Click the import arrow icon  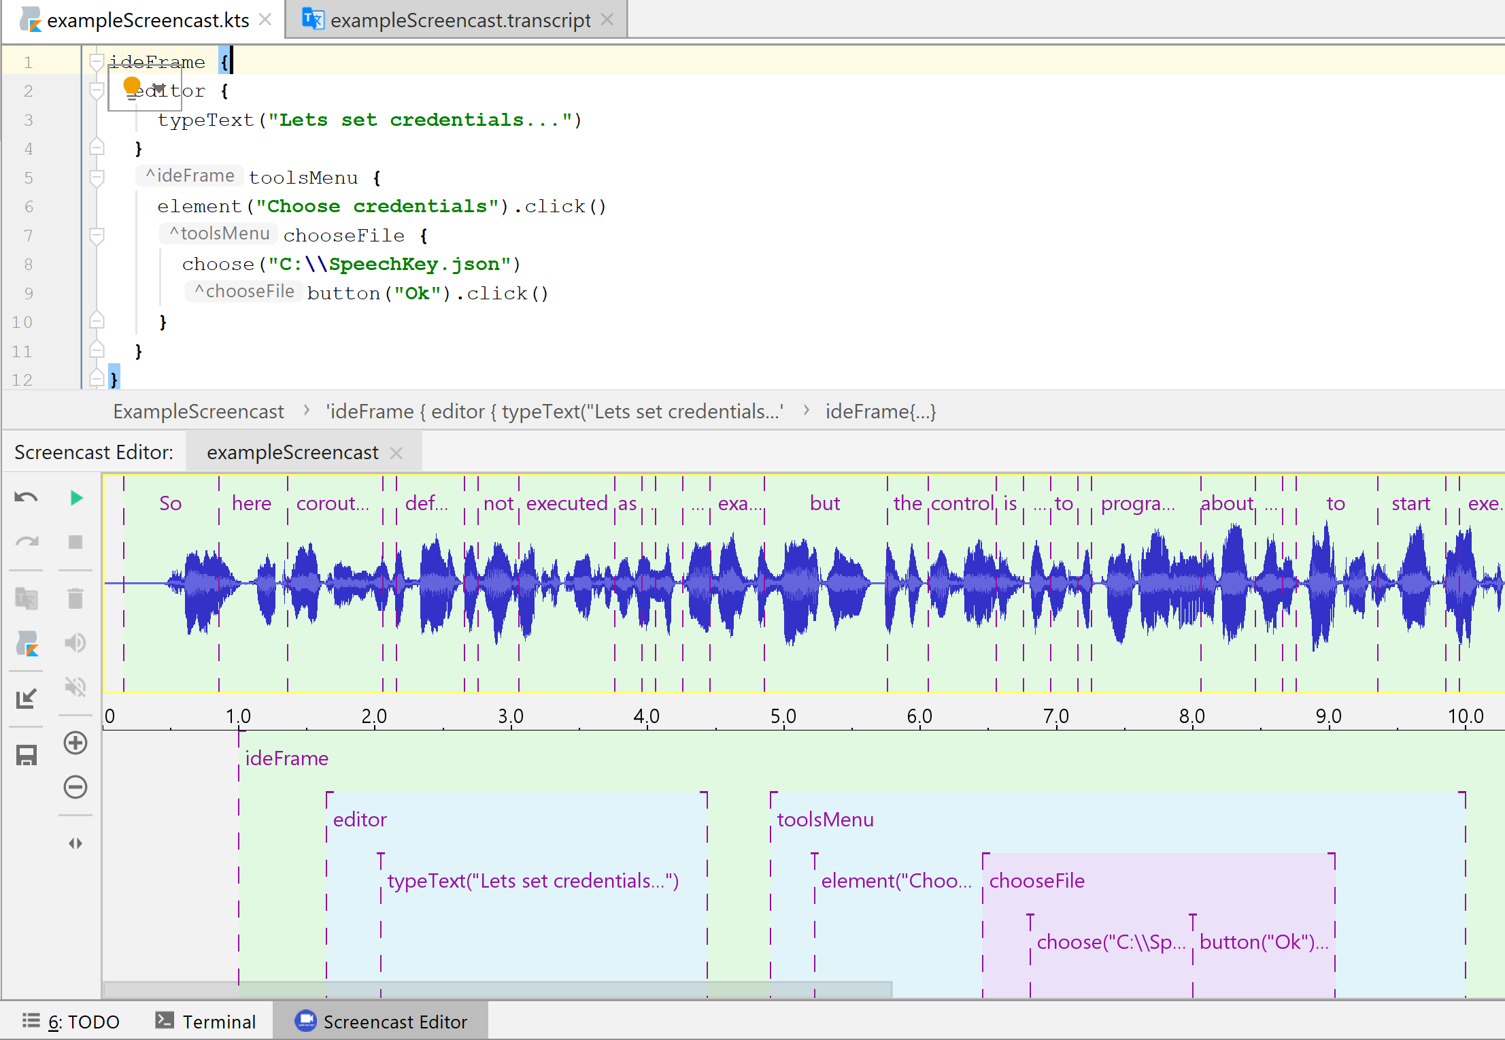[x=26, y=699]
